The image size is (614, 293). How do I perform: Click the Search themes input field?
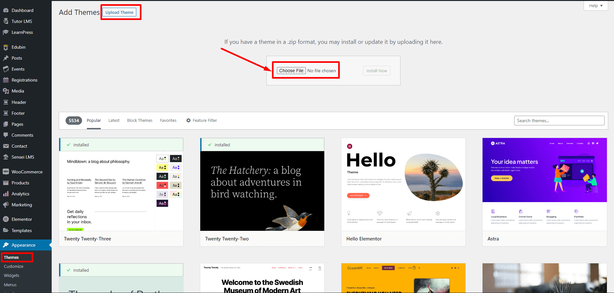click(559, 121)
